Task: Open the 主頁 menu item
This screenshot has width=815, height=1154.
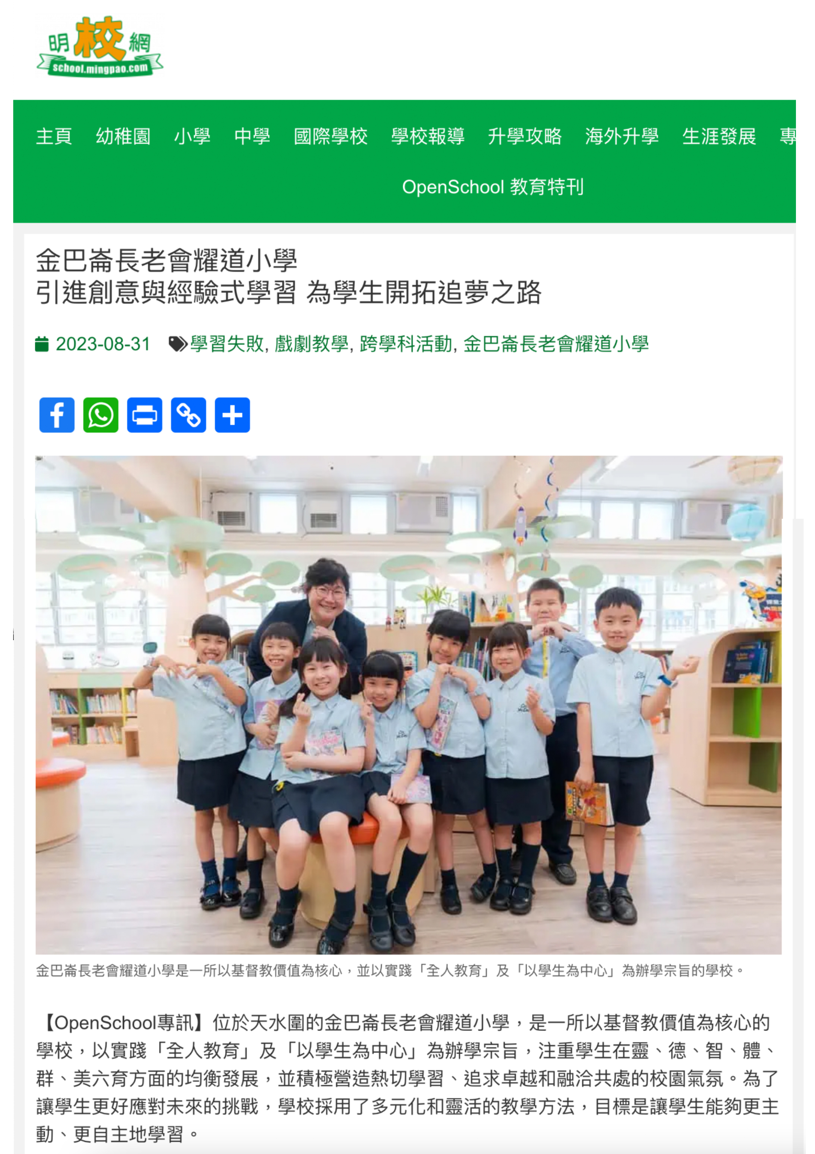Action: (54, 136)
